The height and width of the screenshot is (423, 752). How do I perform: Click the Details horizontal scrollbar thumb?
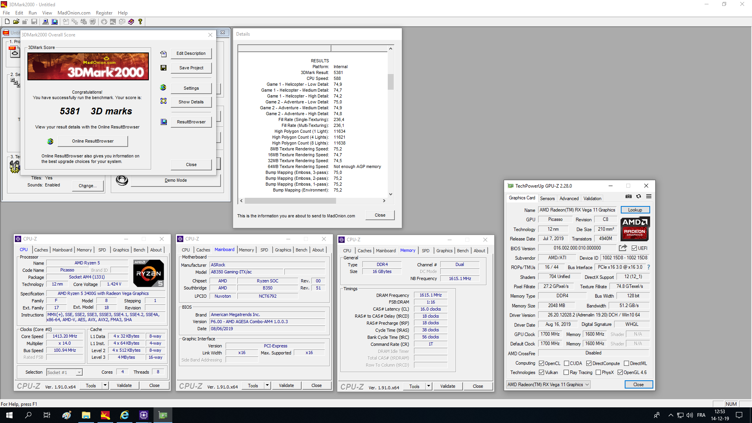pos(290,201)
